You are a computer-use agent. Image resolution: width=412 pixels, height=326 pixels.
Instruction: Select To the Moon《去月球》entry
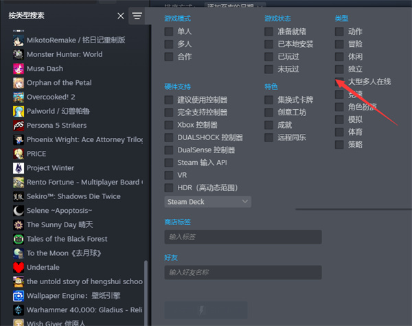point(64,253)
